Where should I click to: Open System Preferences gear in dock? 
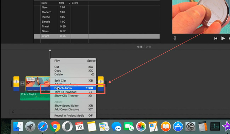(x=190, y=127)
